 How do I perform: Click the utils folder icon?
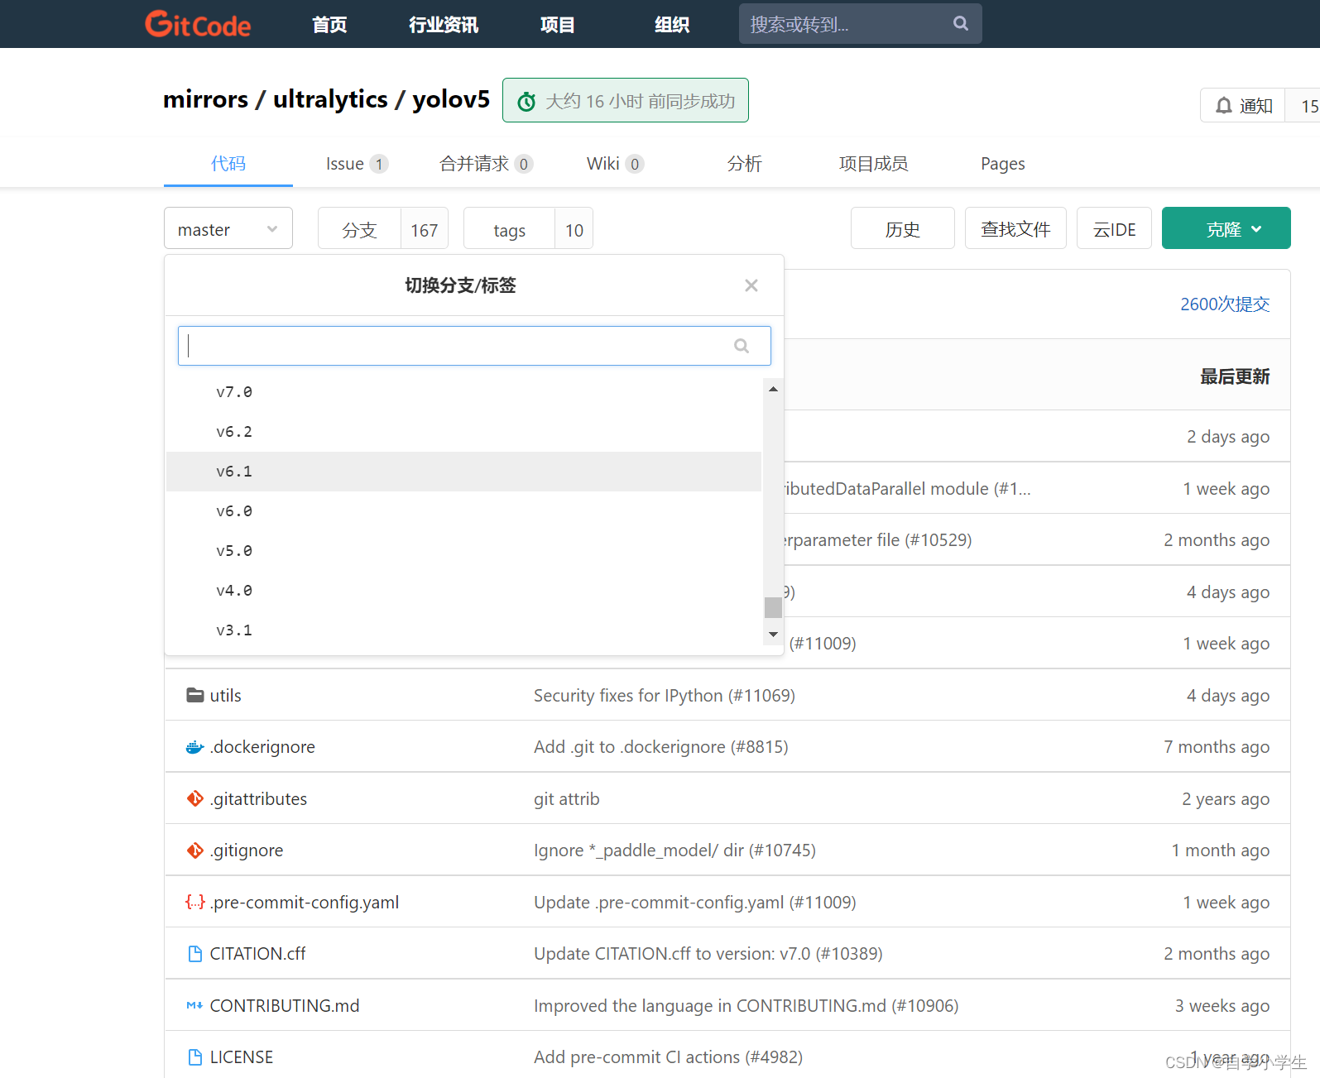coord(195,695)
